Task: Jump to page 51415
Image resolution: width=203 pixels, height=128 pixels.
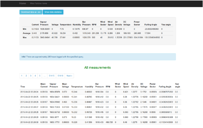Action: coord(52,76)
